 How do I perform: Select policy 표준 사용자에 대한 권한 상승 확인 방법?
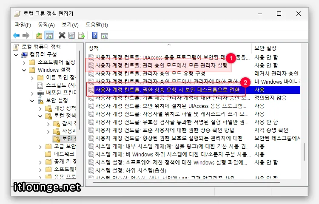click(x=165, y=130)
